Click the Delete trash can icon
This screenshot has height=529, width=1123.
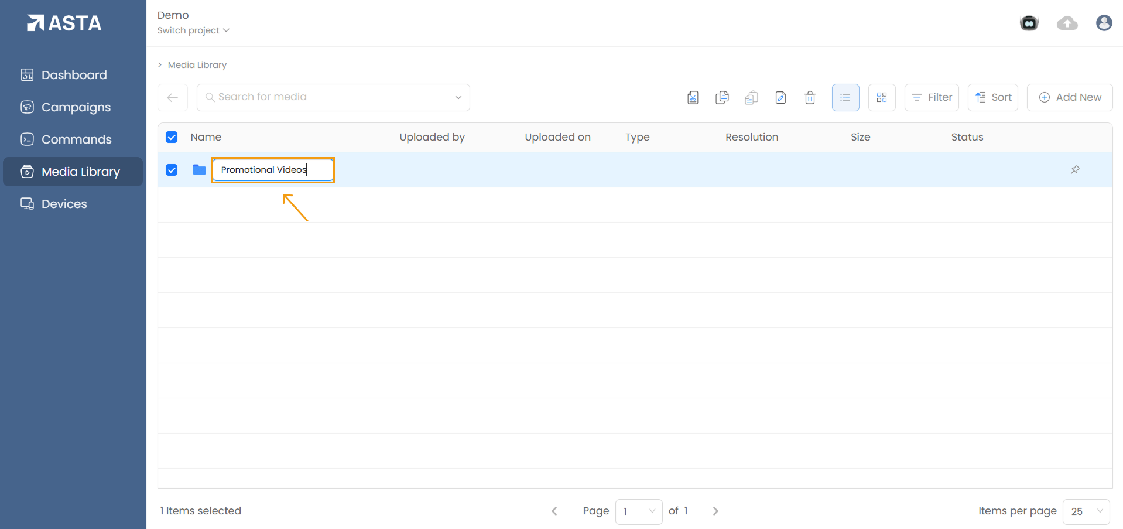(x=810, y=98)
